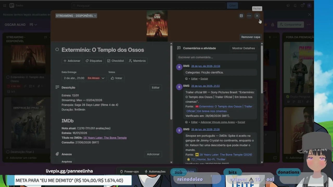This screenshot has width=333, height=187.
Task: Click the BMS avatar on the 22:34 comment
Action: 179,67
